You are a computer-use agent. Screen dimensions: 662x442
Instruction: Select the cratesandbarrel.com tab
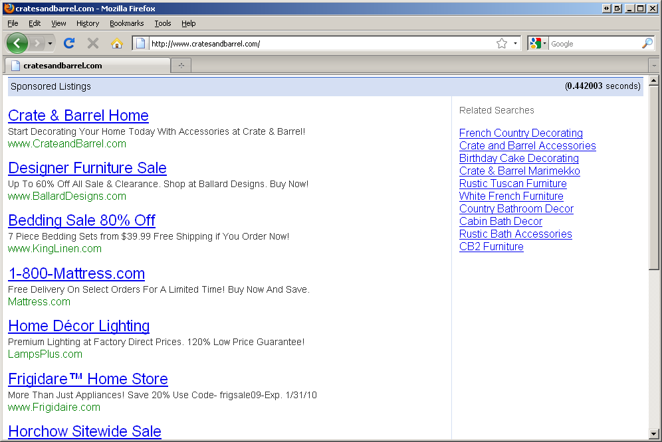point(87,66)
